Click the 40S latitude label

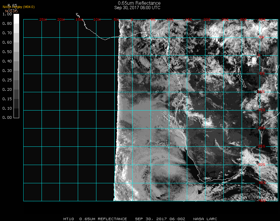point(262,201)
